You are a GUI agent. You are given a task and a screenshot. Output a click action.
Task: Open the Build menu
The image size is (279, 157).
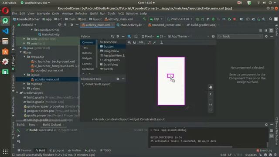(94, 14)
